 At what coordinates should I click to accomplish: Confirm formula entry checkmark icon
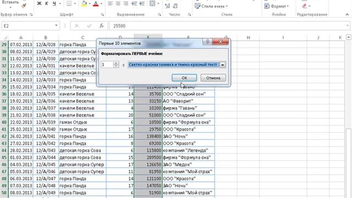89,26
